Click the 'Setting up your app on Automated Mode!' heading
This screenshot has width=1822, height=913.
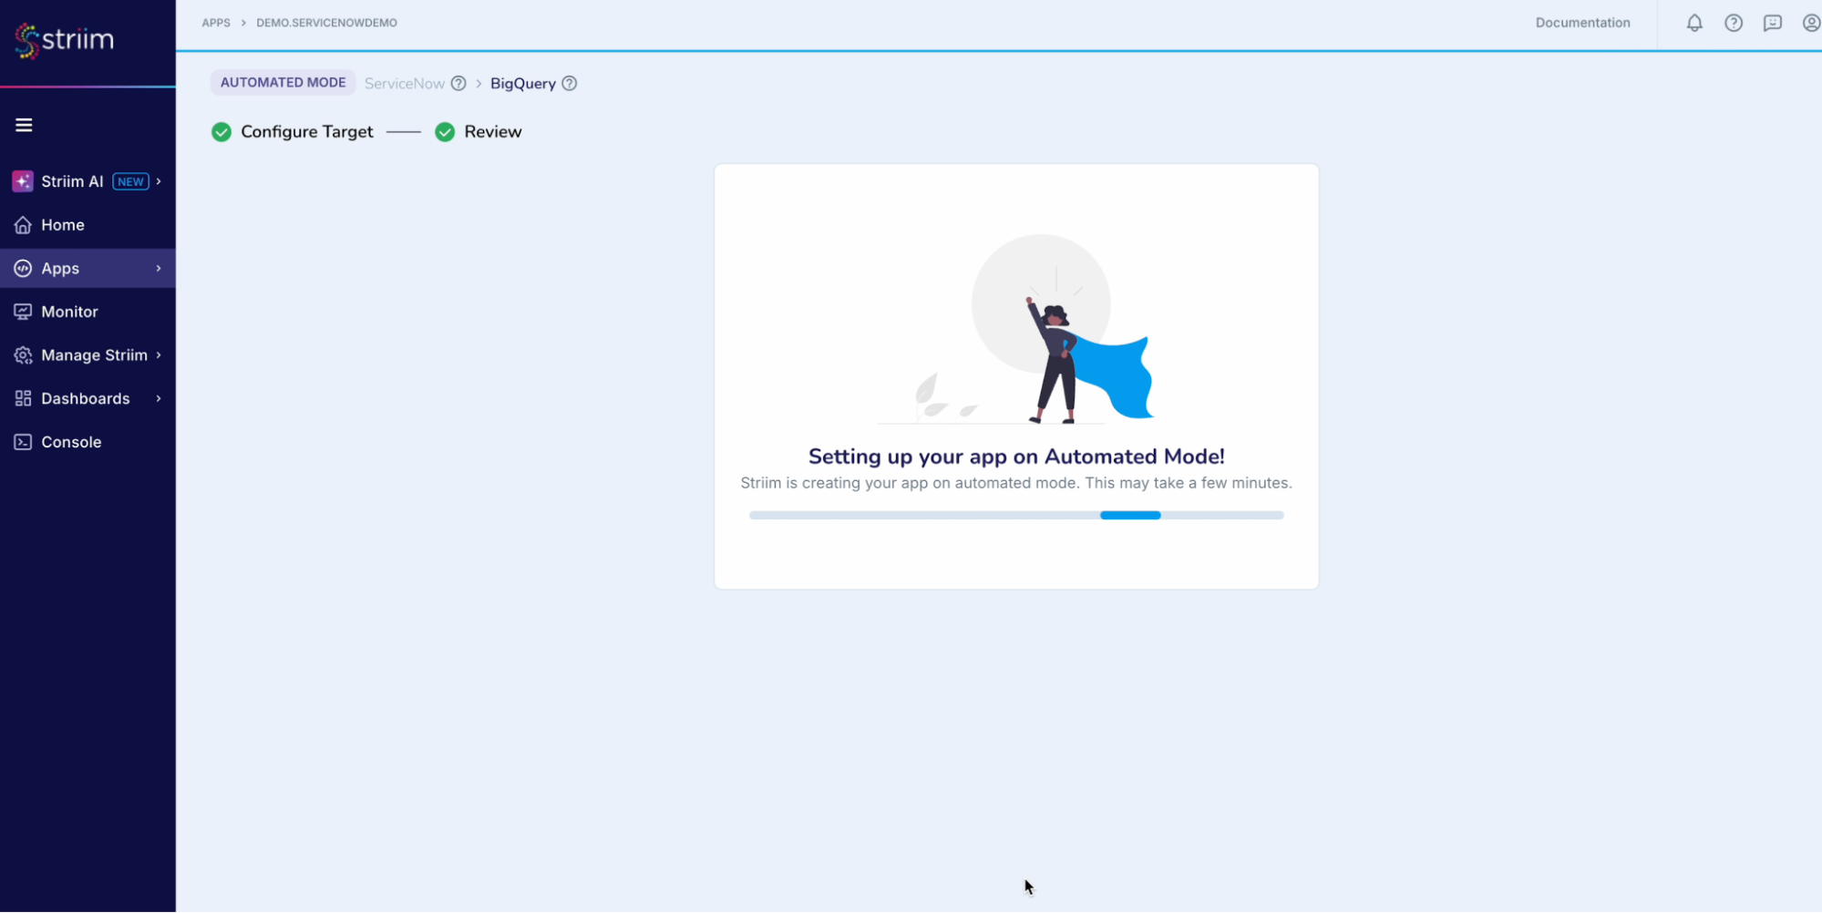[1016, 456]
